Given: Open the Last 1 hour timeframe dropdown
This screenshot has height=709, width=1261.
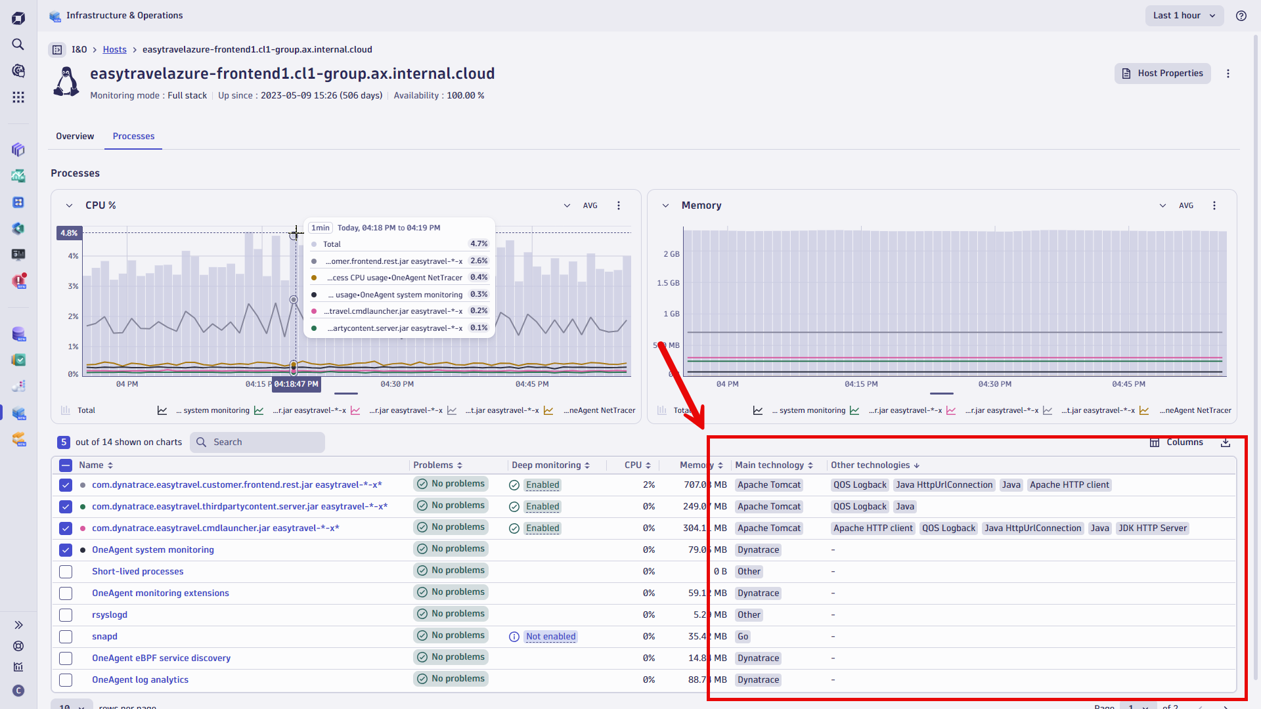Looking at the screenshot, I should (1184, 15).
